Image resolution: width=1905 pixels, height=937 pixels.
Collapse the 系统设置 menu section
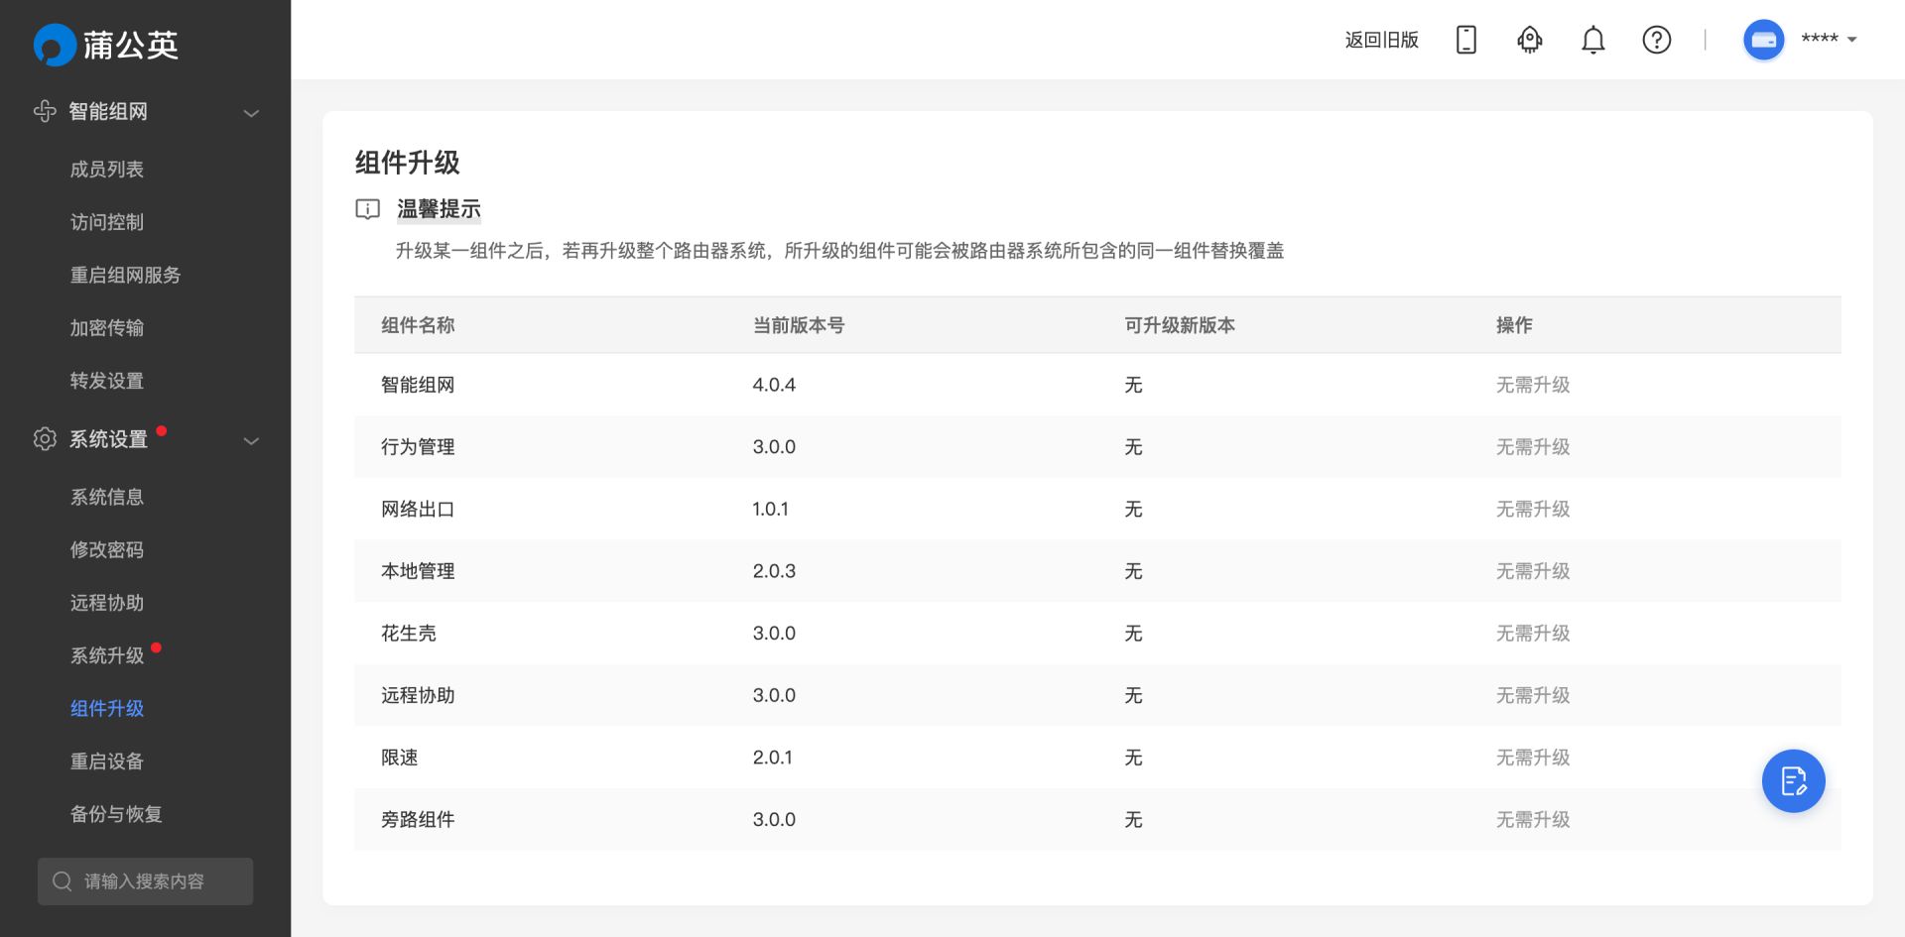click(x=251, y=440)
